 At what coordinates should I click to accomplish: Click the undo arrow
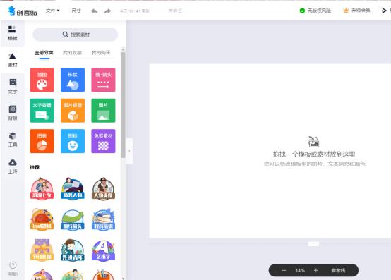pos(95,11)
